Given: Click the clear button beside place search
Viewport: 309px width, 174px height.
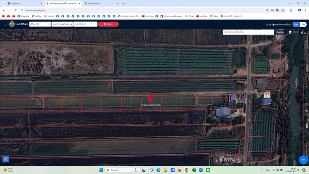Looking at the screenshot, I should click(280, 32).
